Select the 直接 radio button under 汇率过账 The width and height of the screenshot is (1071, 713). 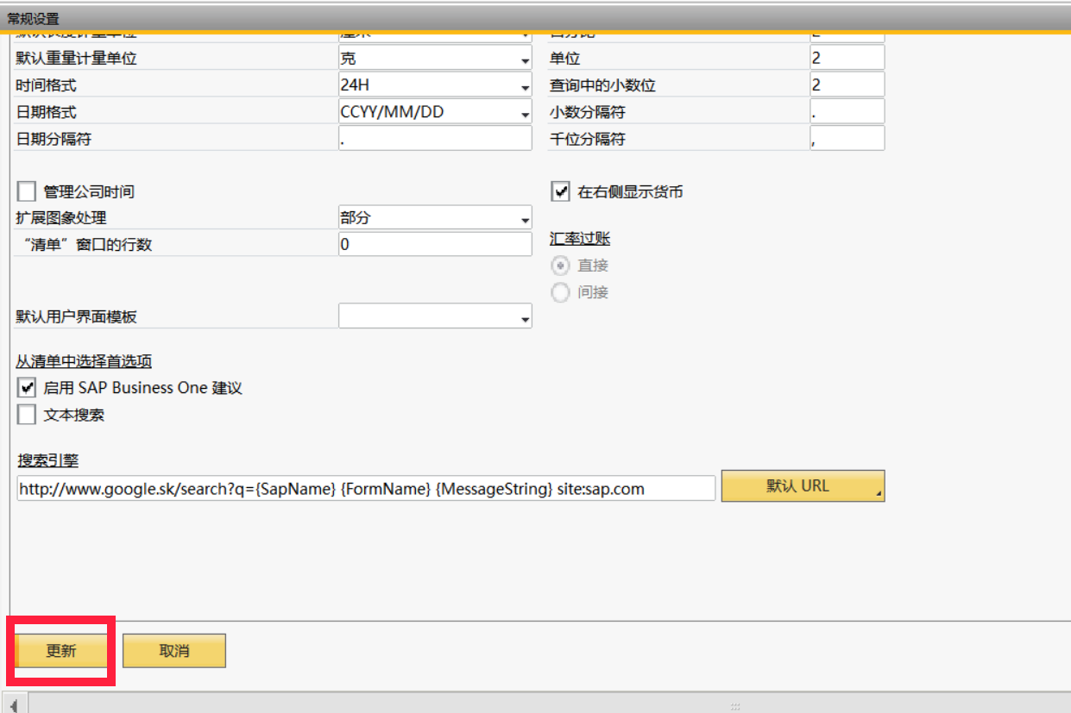[559, 266]
